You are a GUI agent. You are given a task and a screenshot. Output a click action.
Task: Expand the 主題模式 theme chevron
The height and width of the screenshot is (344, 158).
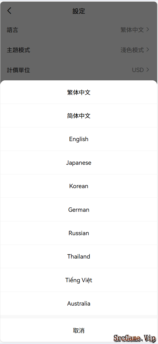[x=148, y=50]
